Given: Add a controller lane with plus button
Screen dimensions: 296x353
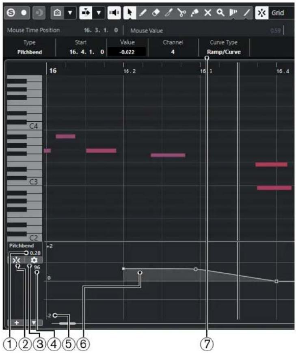Looking at the screenshot, I should pos(16,323).
